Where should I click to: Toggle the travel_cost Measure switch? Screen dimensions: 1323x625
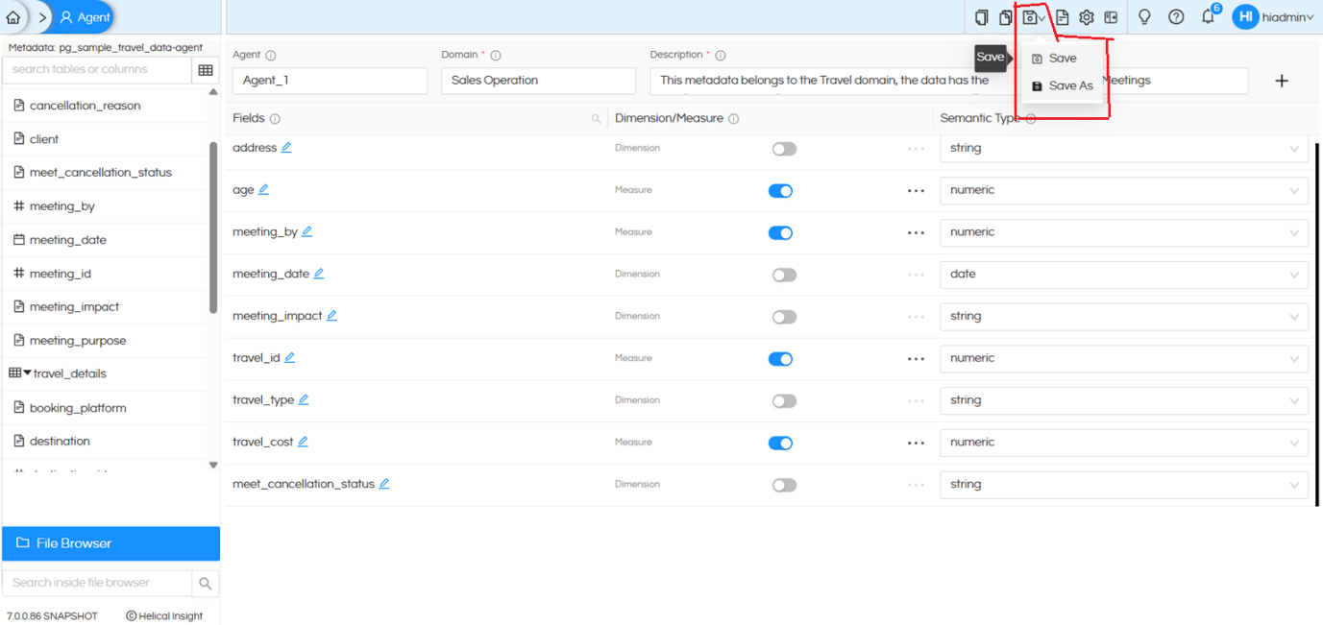(780, 444)
